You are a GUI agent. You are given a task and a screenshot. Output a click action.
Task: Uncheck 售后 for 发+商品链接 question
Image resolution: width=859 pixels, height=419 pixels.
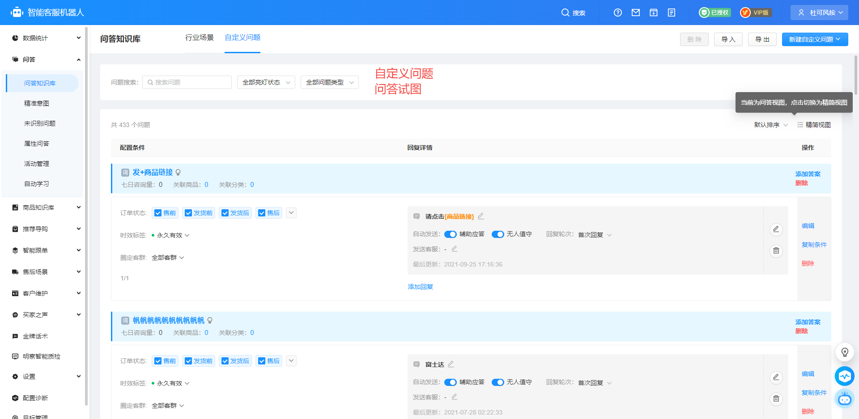click(x=262, y=213)
